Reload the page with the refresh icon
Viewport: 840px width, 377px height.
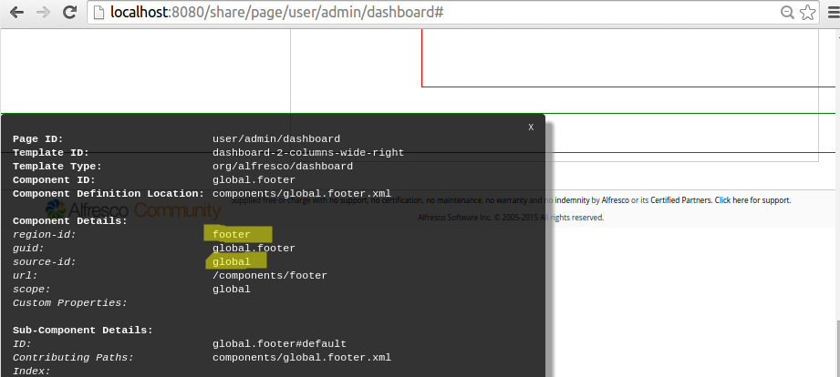69,13
